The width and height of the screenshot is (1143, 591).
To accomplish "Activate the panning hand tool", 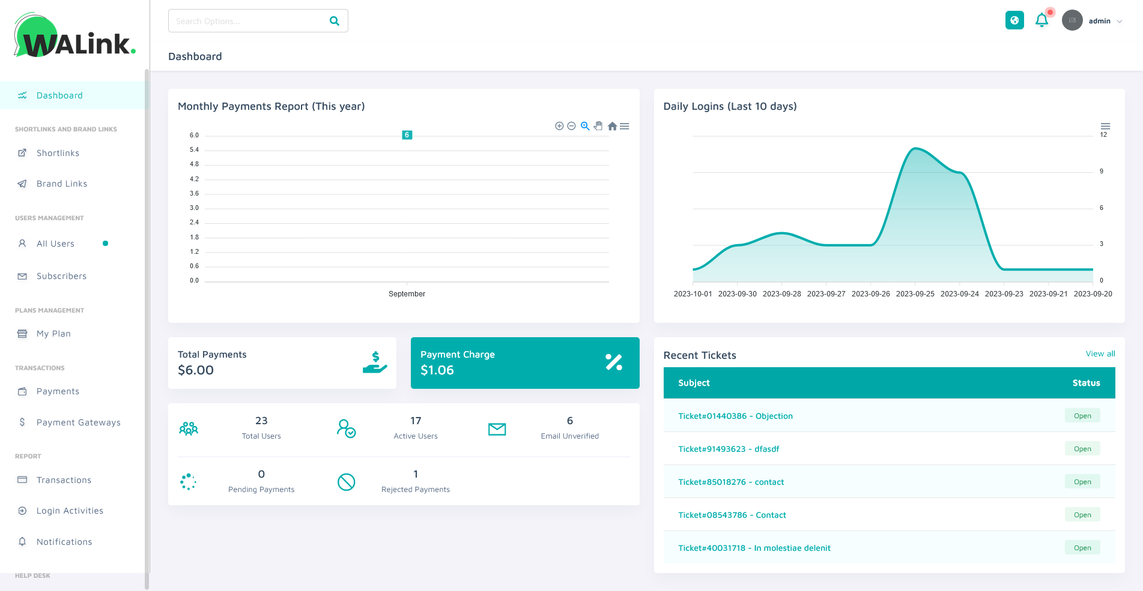I will 598,126.
